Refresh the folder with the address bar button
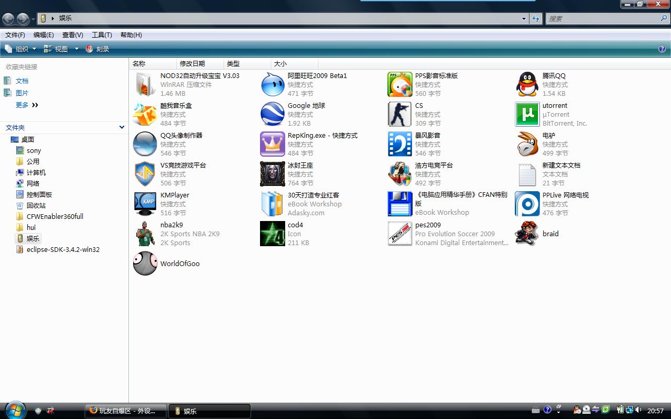The image size is (671, 419). pos(536,18)
